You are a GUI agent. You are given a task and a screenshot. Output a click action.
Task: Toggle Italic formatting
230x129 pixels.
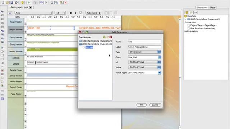76,13
